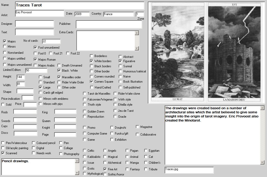Enable the Surreal checkbox
Screen dimensions: 267x177
120,66
